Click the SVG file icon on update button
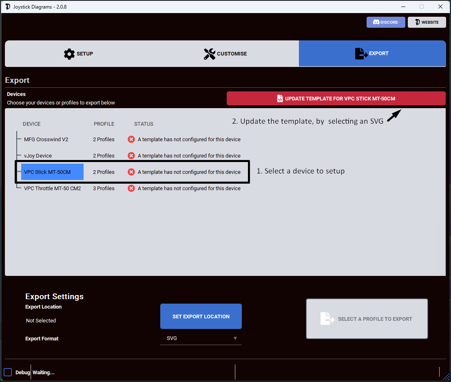Viewport: 451px width, 382px height. pos(280,98)
